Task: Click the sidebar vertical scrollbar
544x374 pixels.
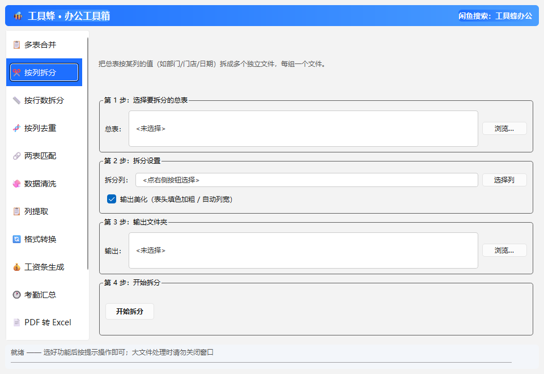Action: click(88, 154)
